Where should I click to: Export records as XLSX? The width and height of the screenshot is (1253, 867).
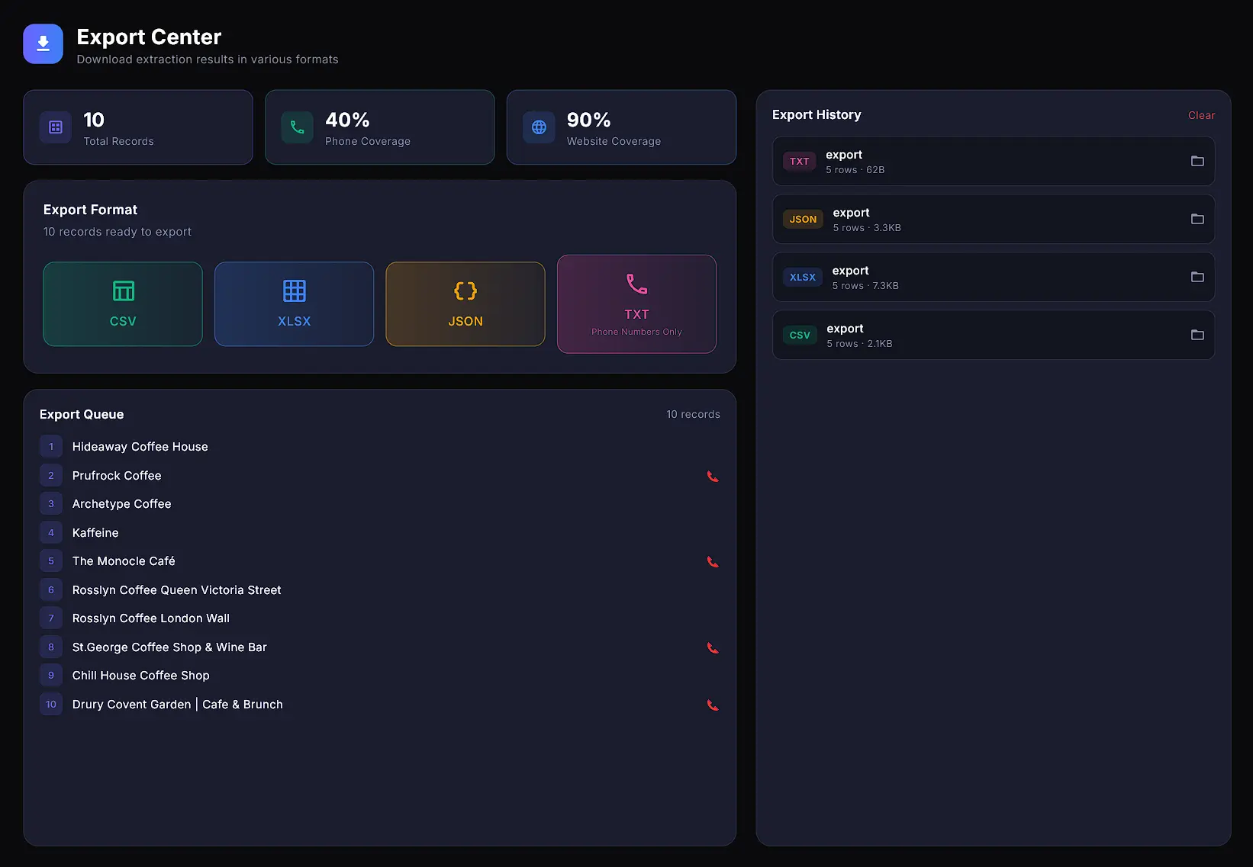[294, 304]
